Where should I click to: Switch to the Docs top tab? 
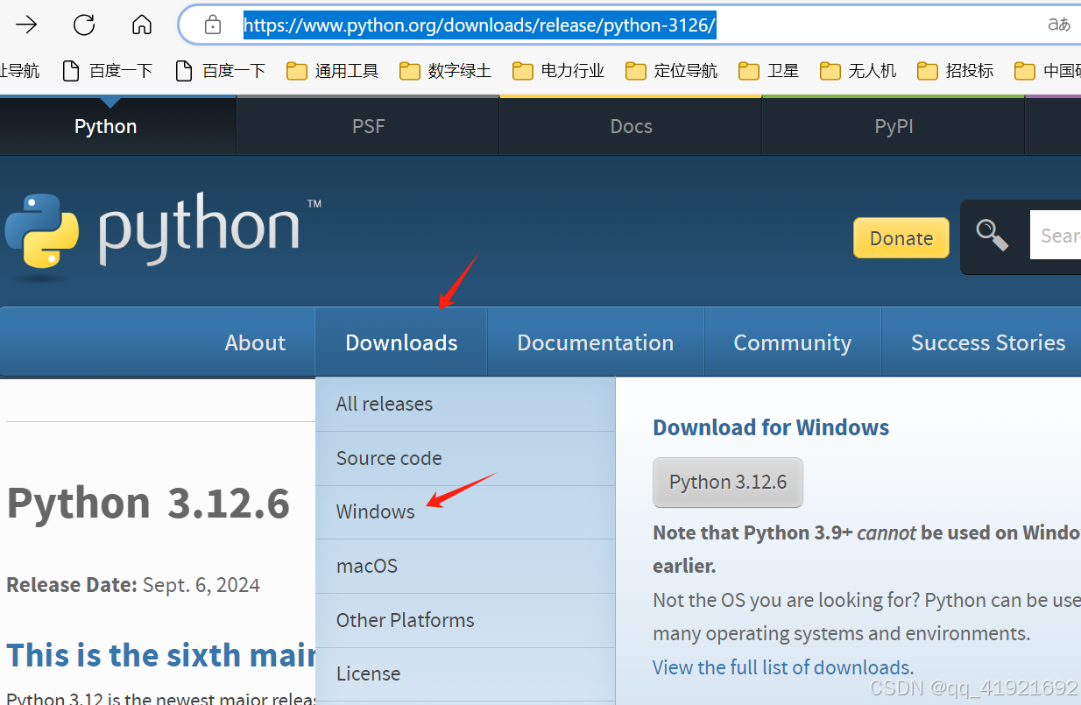pos(631,126)
